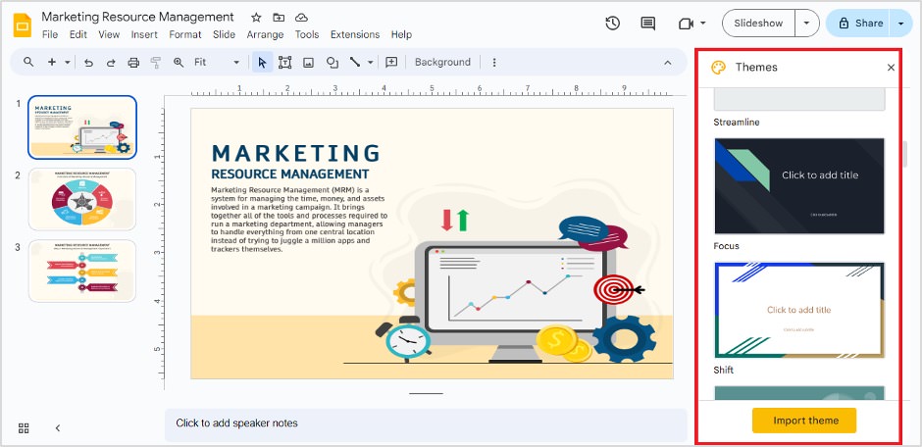The width and height of the screenshot is (922, 447).
Task: Click the Themes palette icon
Action: [x=719, y=68]
